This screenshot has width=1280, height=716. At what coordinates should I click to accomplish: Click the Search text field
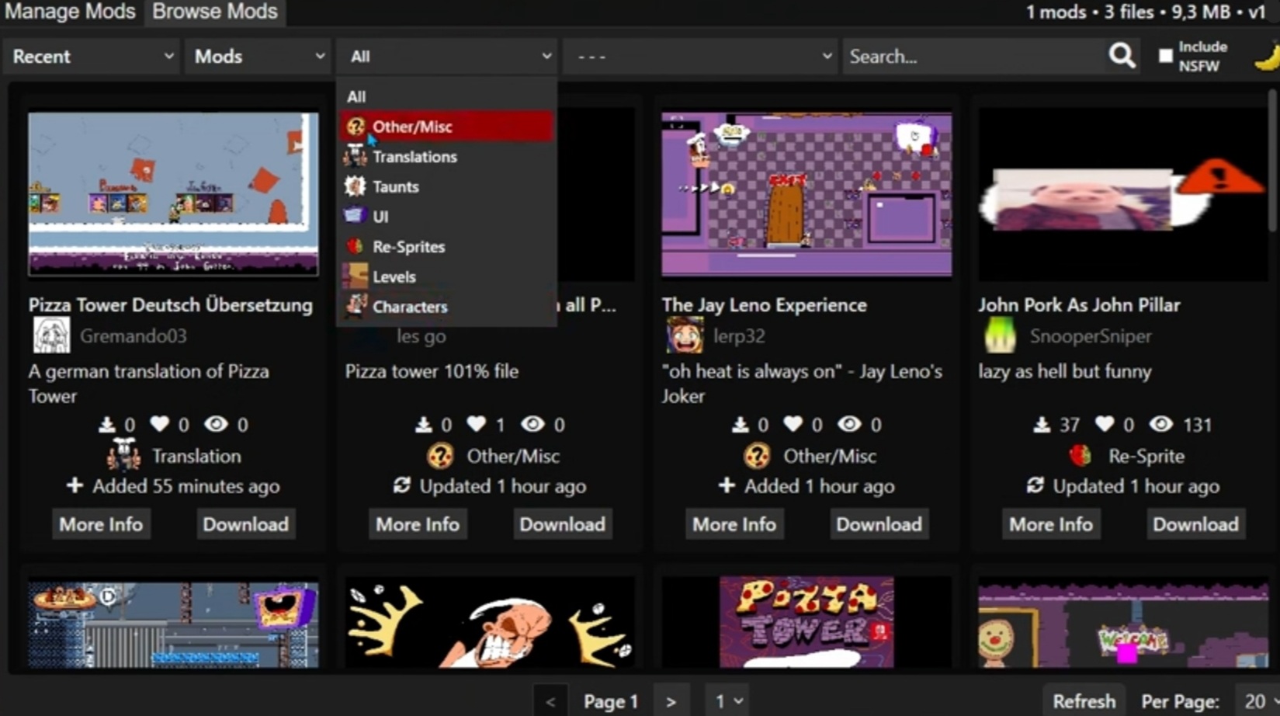[974, 56]
